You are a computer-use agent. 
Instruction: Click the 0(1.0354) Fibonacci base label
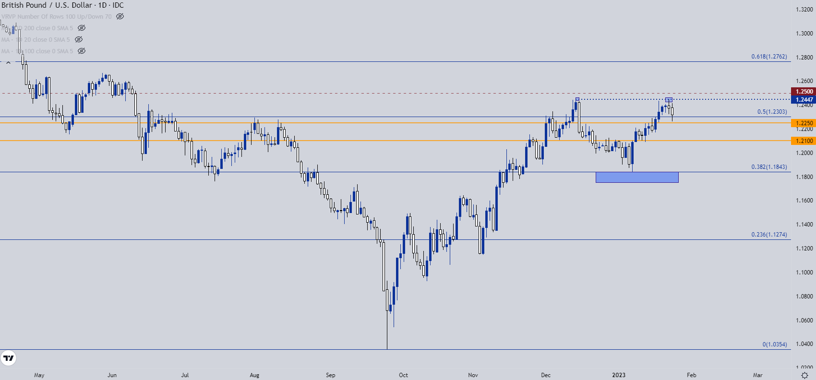pos(775,344)
